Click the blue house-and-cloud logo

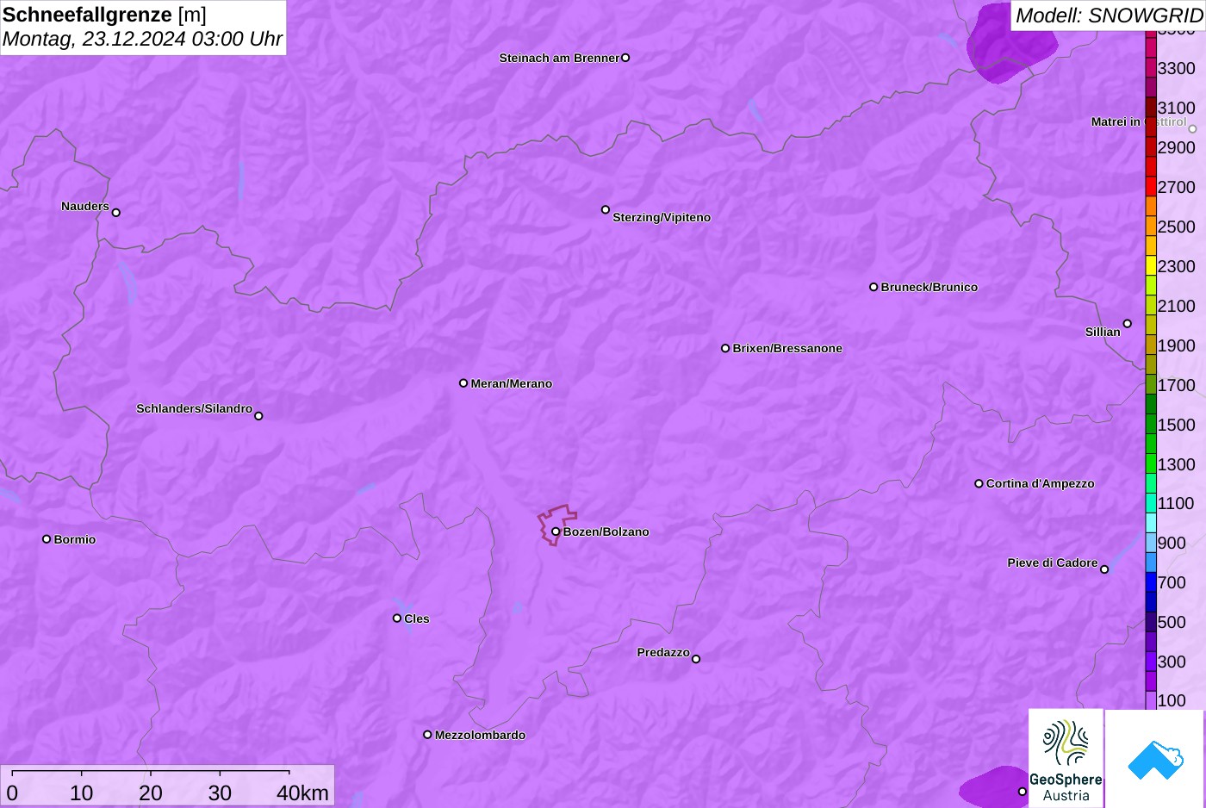pos(1154,758)
